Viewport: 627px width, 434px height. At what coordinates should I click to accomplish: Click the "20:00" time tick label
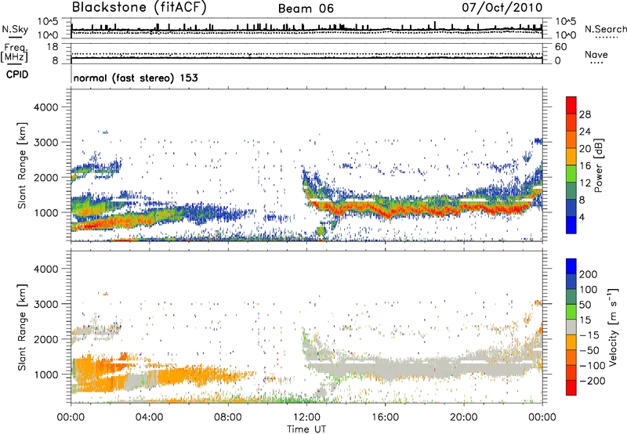(x=464, y=418)
